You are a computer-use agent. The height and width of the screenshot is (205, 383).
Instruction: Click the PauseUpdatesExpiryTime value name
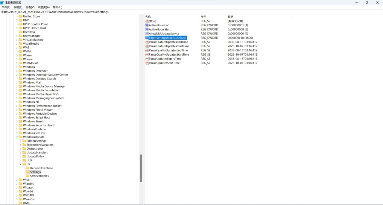coord(165,59)
